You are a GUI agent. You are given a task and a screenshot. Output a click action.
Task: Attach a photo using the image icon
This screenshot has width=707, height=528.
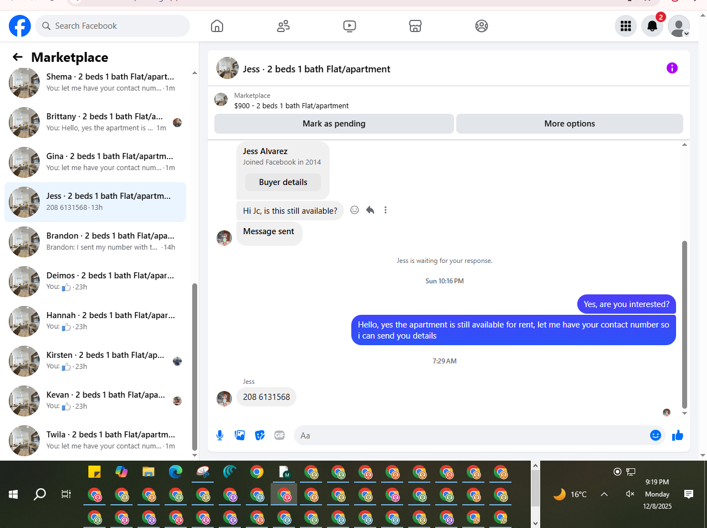tap(240, 435)
